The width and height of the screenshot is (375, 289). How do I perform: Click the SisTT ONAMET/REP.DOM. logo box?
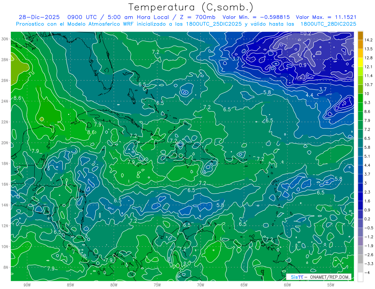point(319,277)
